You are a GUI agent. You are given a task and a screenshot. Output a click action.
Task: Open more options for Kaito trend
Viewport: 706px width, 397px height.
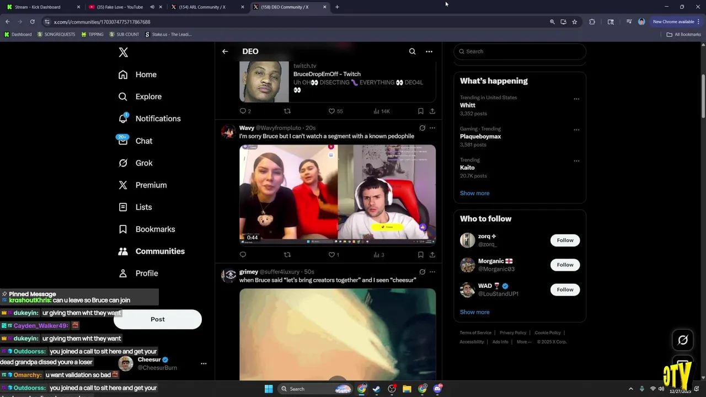(576, 161)
